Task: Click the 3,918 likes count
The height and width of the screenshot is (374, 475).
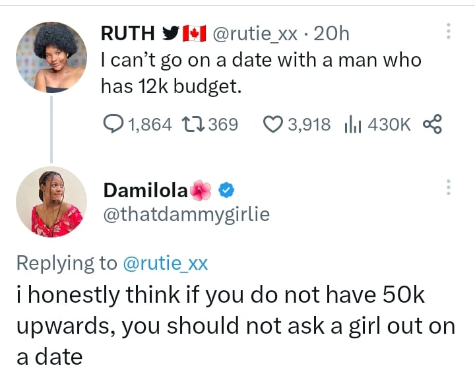Action: pyautogui.click(x=309, y=124)
